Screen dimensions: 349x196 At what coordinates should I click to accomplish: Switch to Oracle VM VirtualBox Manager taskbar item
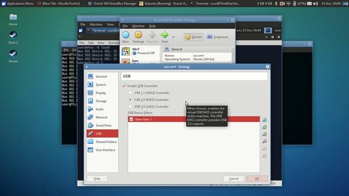(112, 4)
